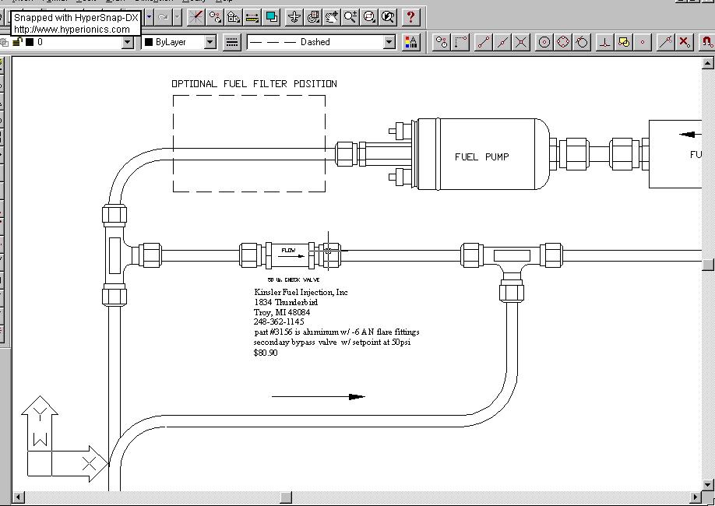
Task: Select the Snap to Perpendicular tool
Action: [605, 42]
